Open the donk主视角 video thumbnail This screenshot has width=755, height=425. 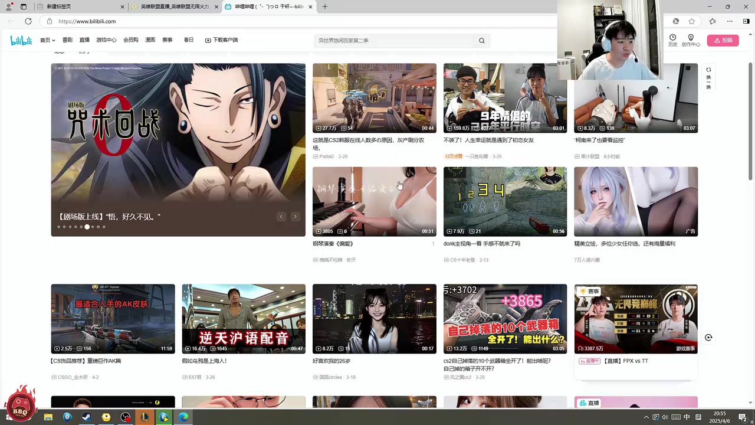click(505, 201)
